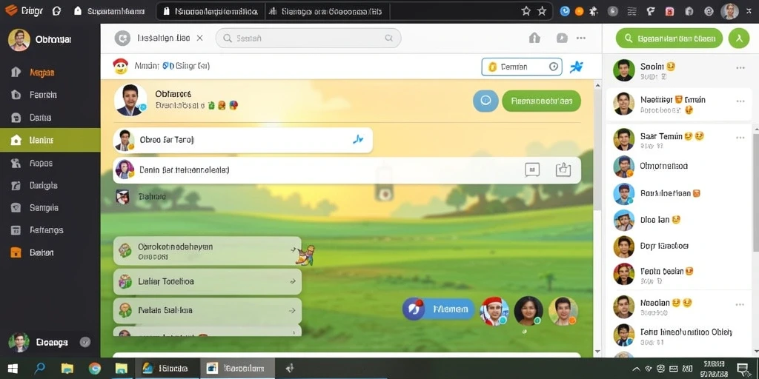Open the three-dot menu in the app header
759x379 pixels.
[581, 38]
